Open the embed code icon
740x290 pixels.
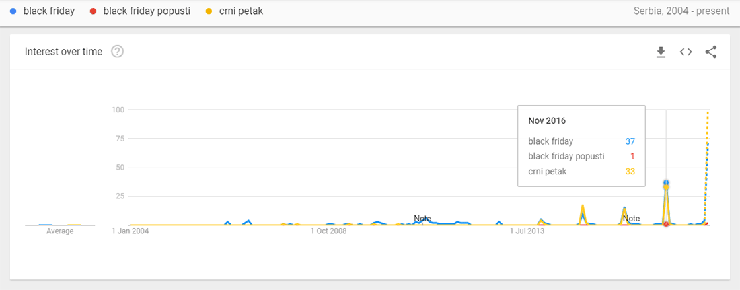tap(686, 52)
